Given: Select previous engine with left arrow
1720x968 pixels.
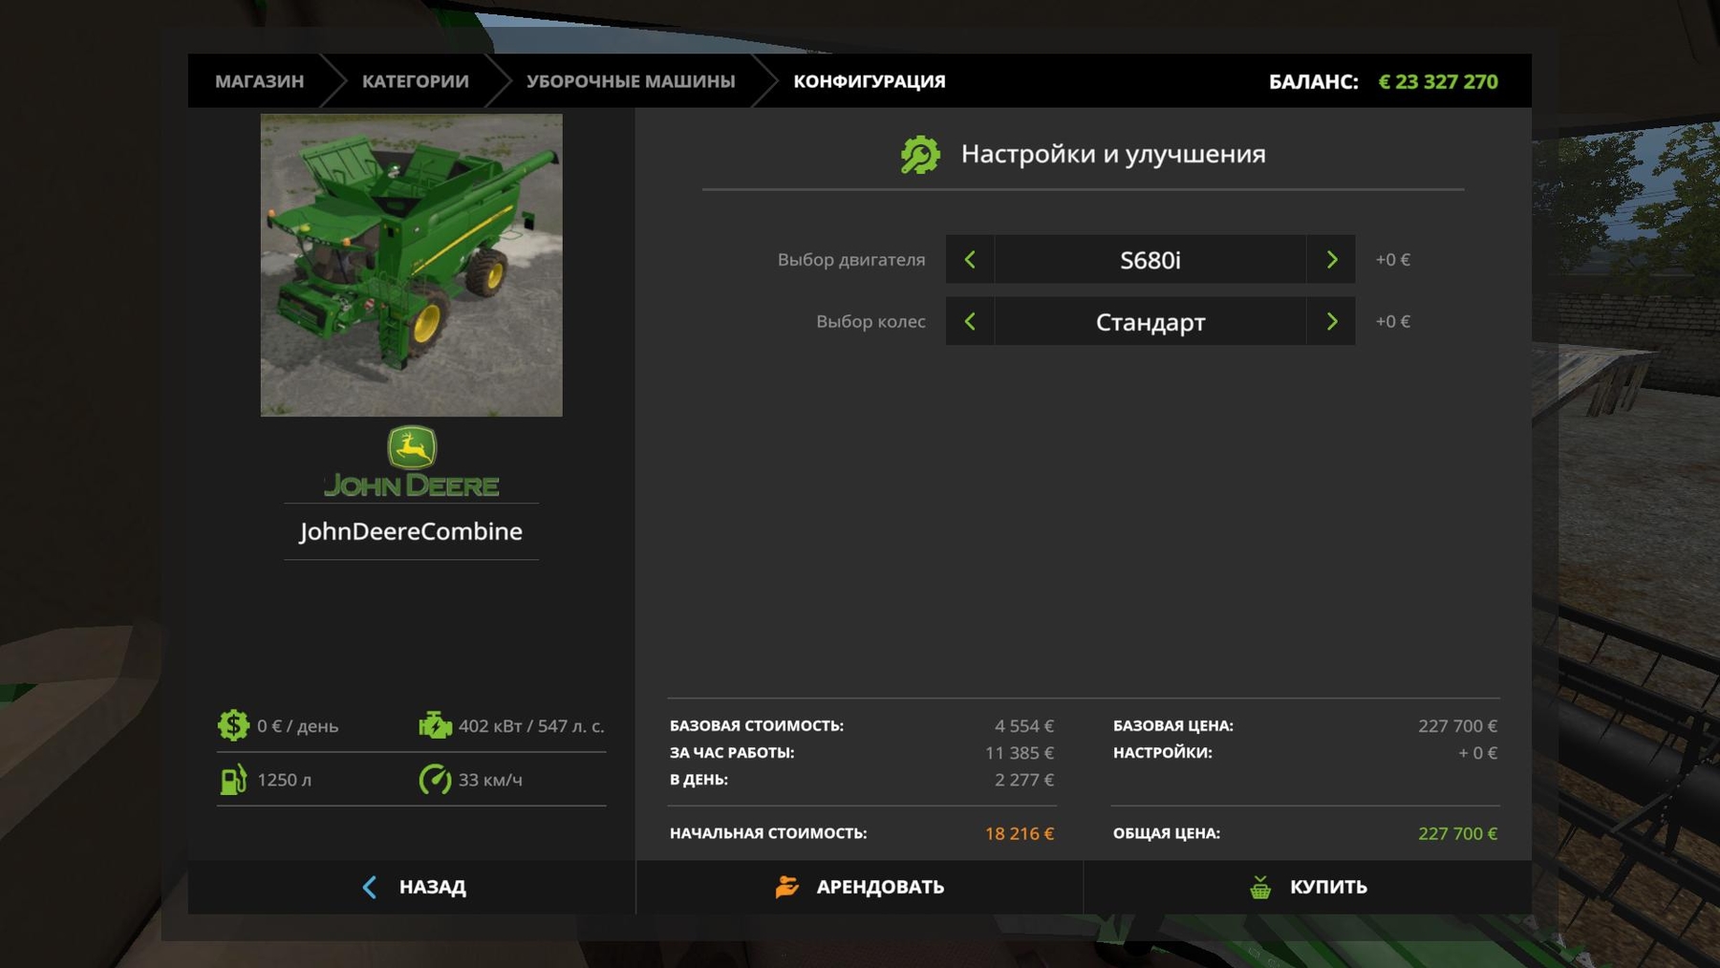Looking at the screenshot, I should [970, 260].
